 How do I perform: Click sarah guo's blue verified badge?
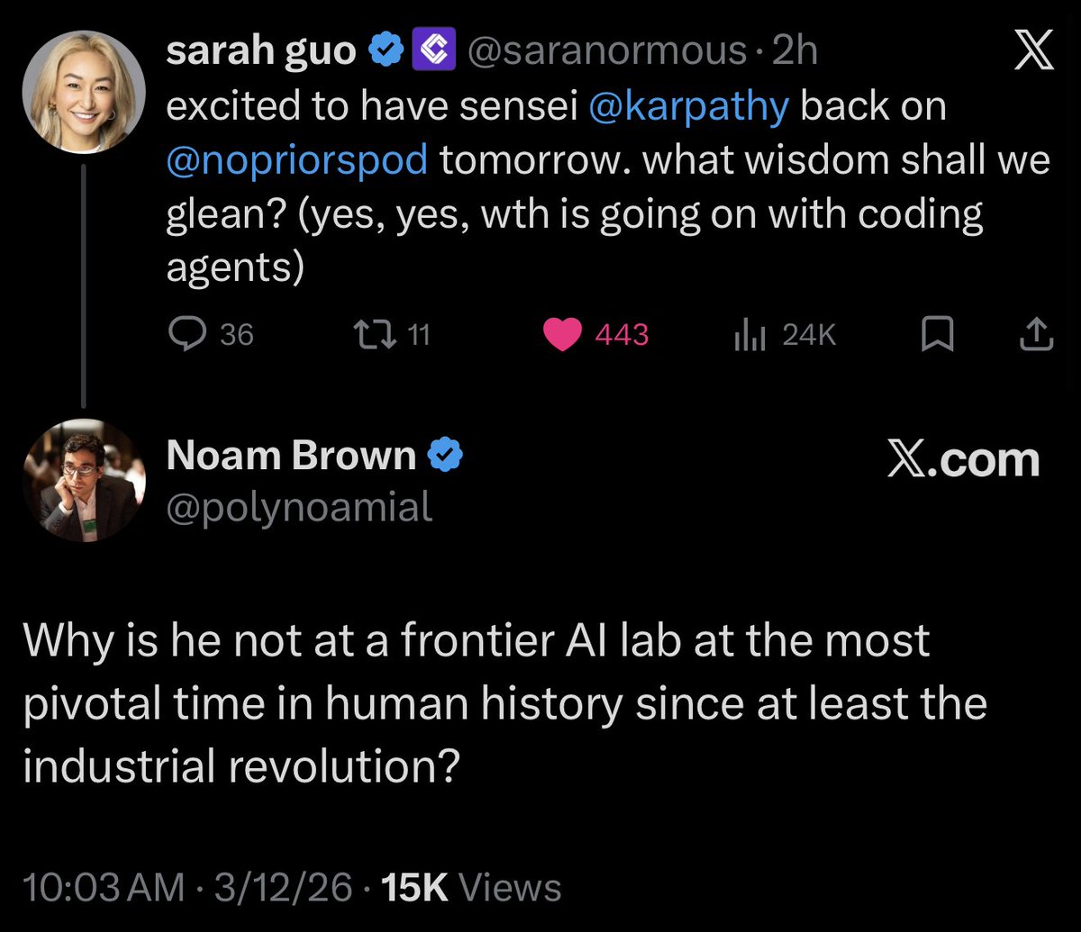click(387, 53)
